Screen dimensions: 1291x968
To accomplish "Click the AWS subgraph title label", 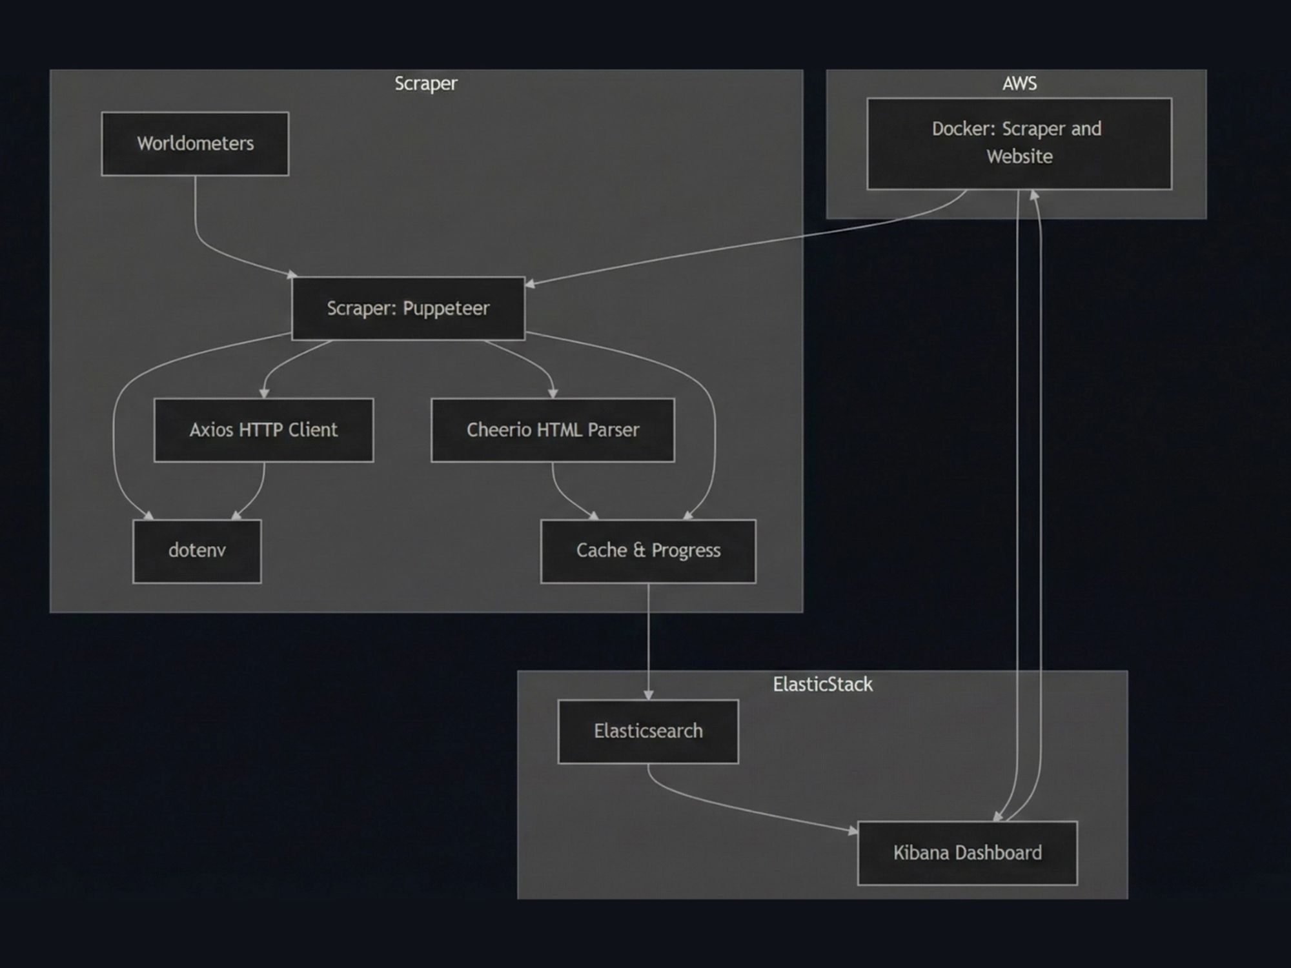I will [x=1019, y=84].
